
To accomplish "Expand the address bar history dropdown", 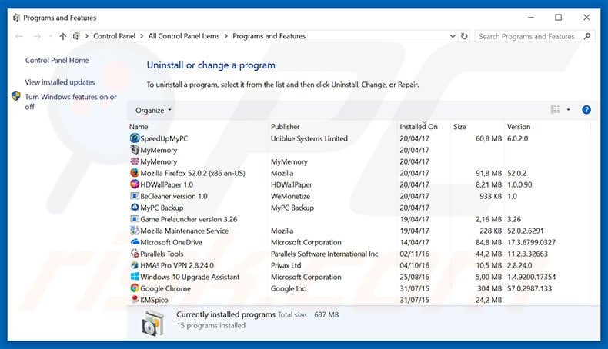I will (x=453, y=36).
